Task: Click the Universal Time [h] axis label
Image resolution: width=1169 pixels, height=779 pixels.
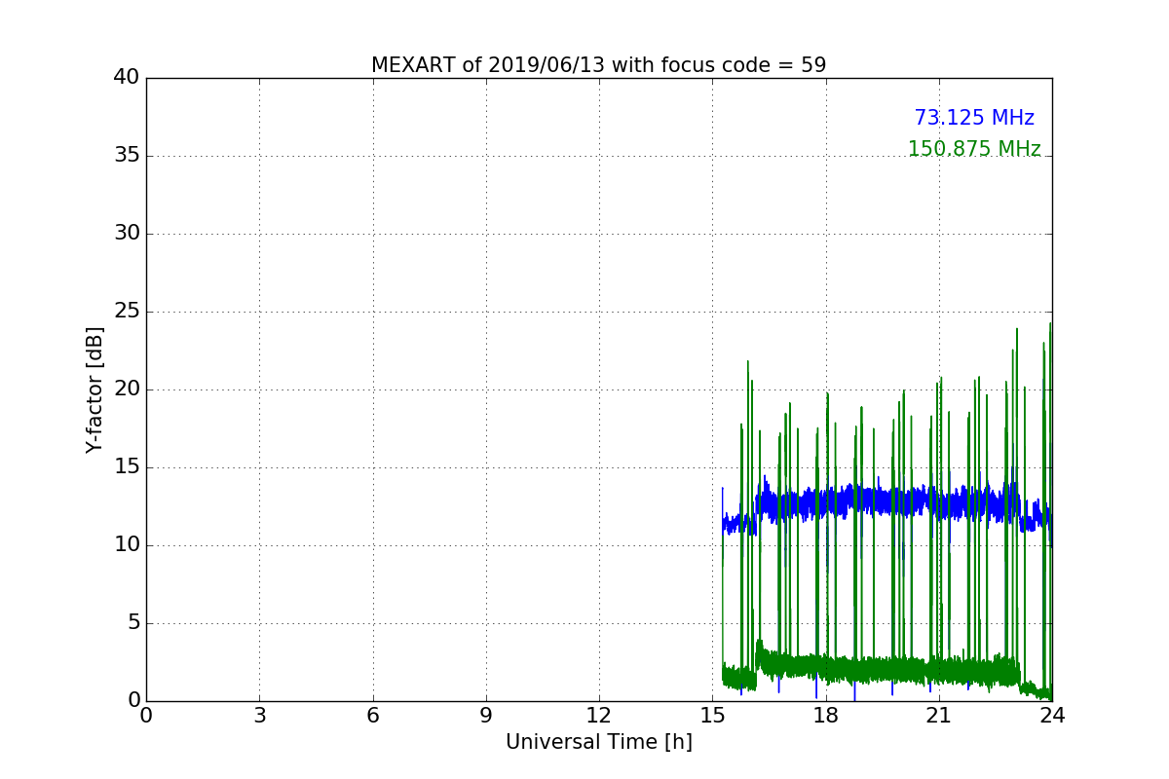Action: (x=598, y=742)
